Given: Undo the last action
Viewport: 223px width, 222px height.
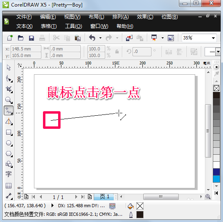Looking at the screenshot, I should pyautogui.click(x=92, y=38).
